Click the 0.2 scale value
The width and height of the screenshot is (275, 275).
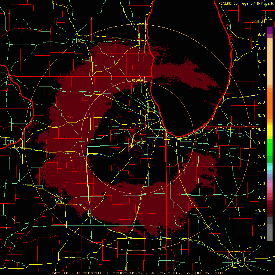[261, 197]
